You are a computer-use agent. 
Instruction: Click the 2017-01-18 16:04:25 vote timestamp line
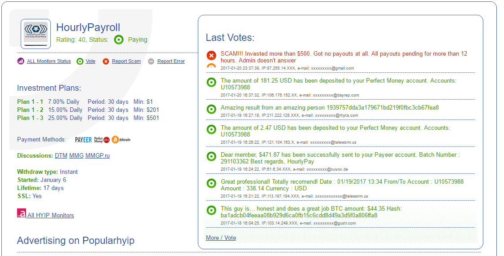tap(288, 223)
